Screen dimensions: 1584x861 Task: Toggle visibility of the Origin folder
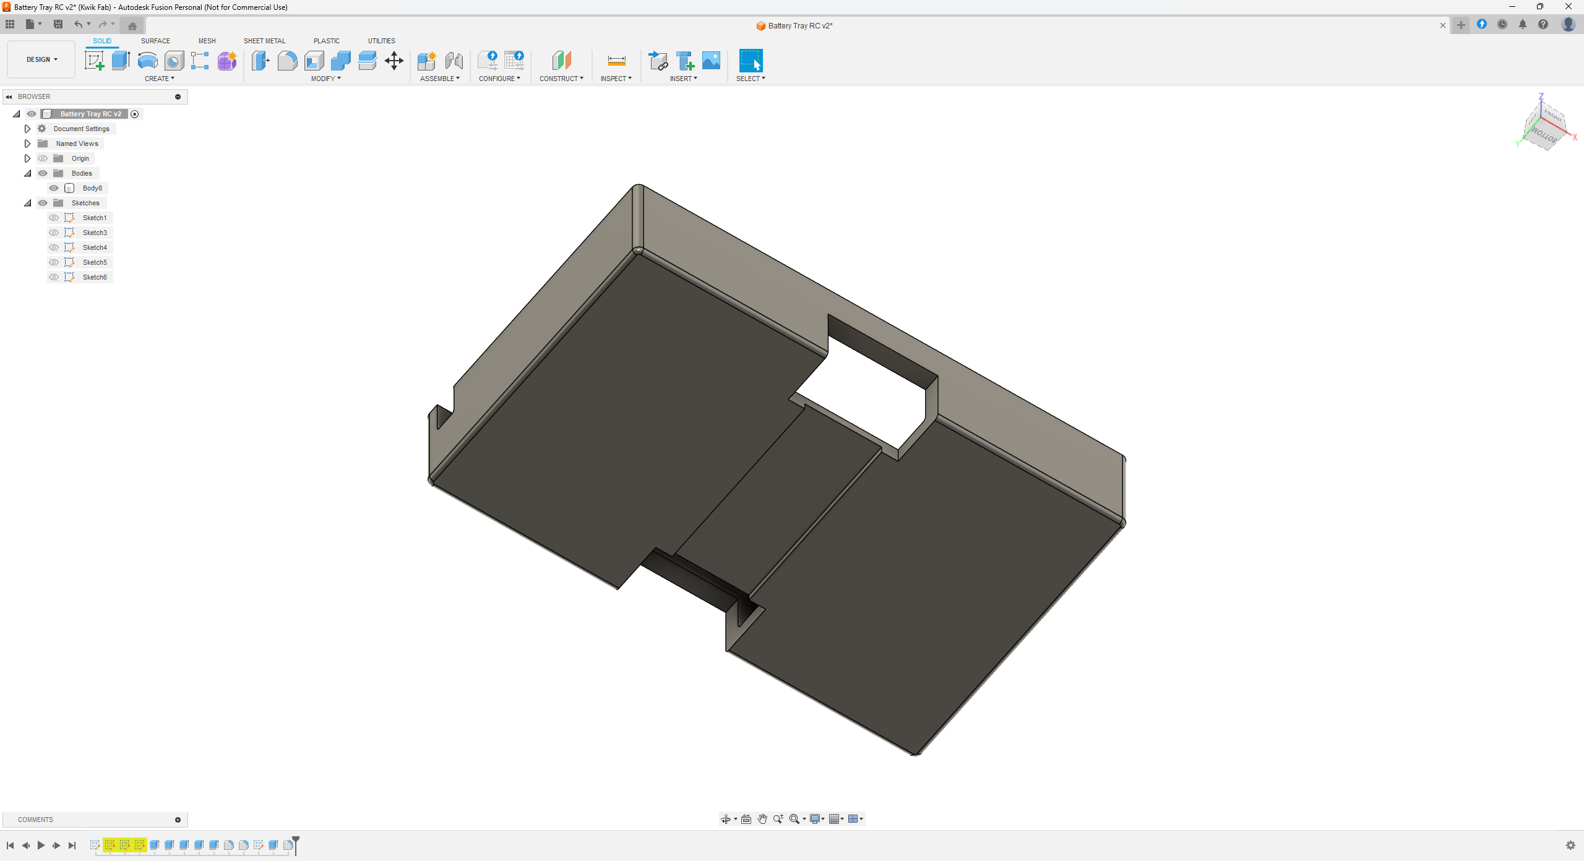click(43, 158)
